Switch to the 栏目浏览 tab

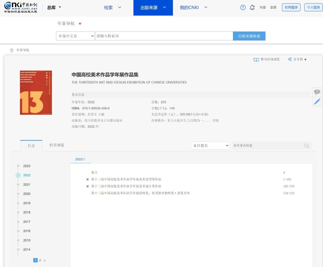click(x=57, y=145)
